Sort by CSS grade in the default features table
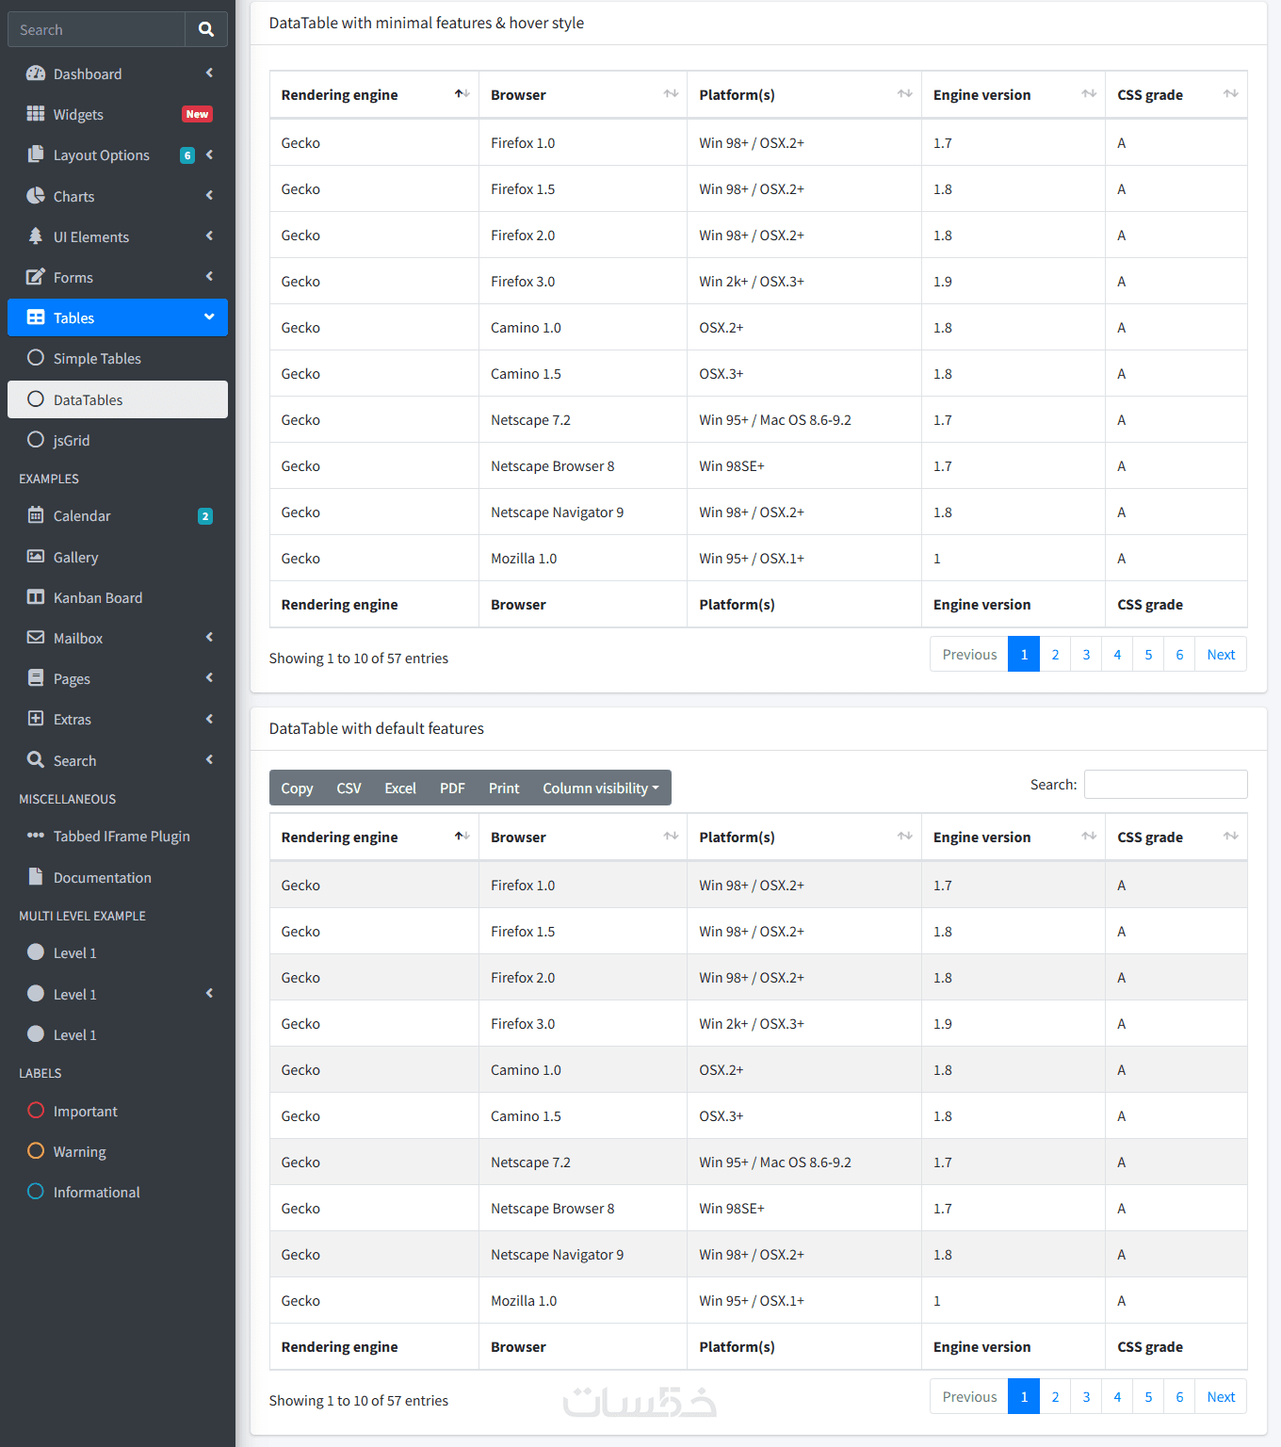This screenshot has height=1447, width=1281. pos(1176,837)
